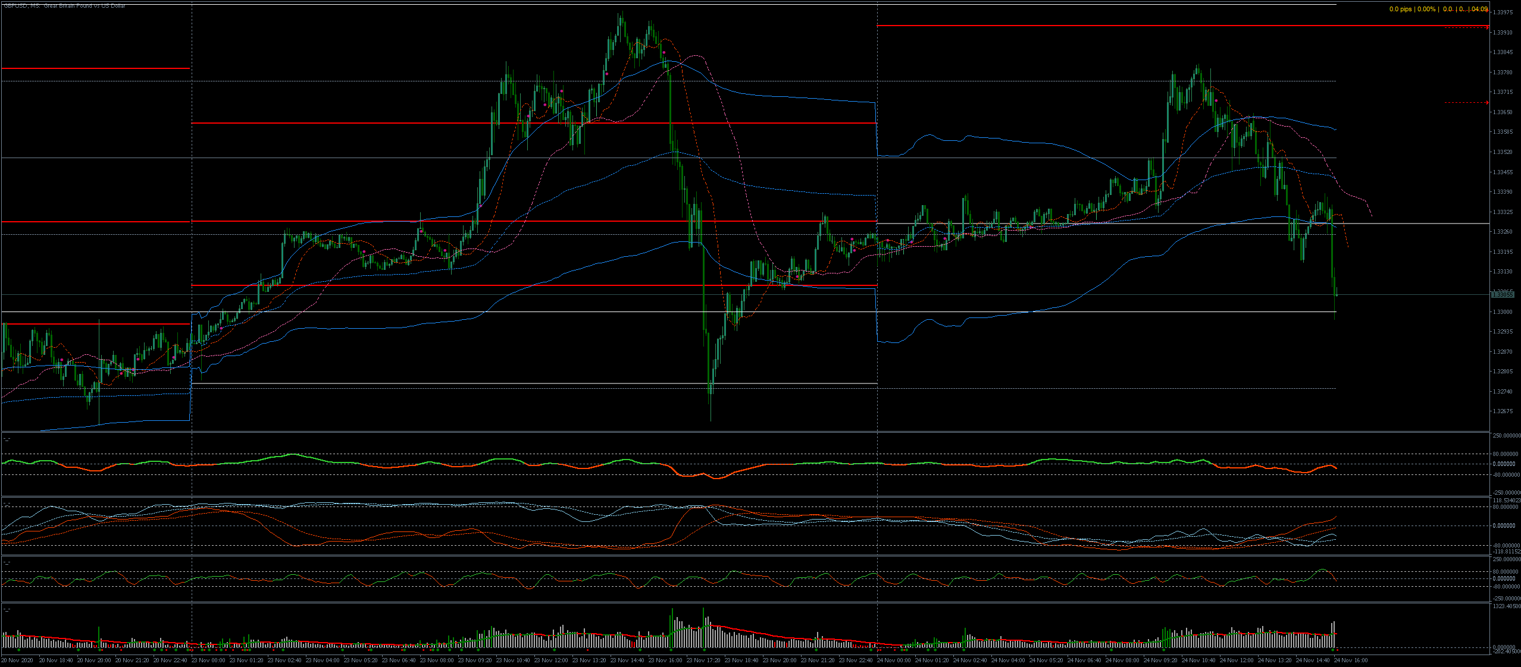This screenshot has width=1521, height=667.
Task: Click the yellow pips and percent readout
Action: pos(1438,10)
